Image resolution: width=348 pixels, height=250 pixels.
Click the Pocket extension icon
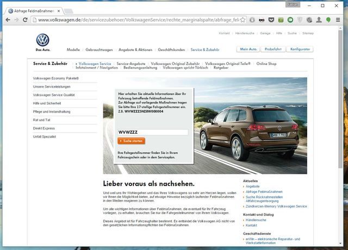tap(271, 20)
